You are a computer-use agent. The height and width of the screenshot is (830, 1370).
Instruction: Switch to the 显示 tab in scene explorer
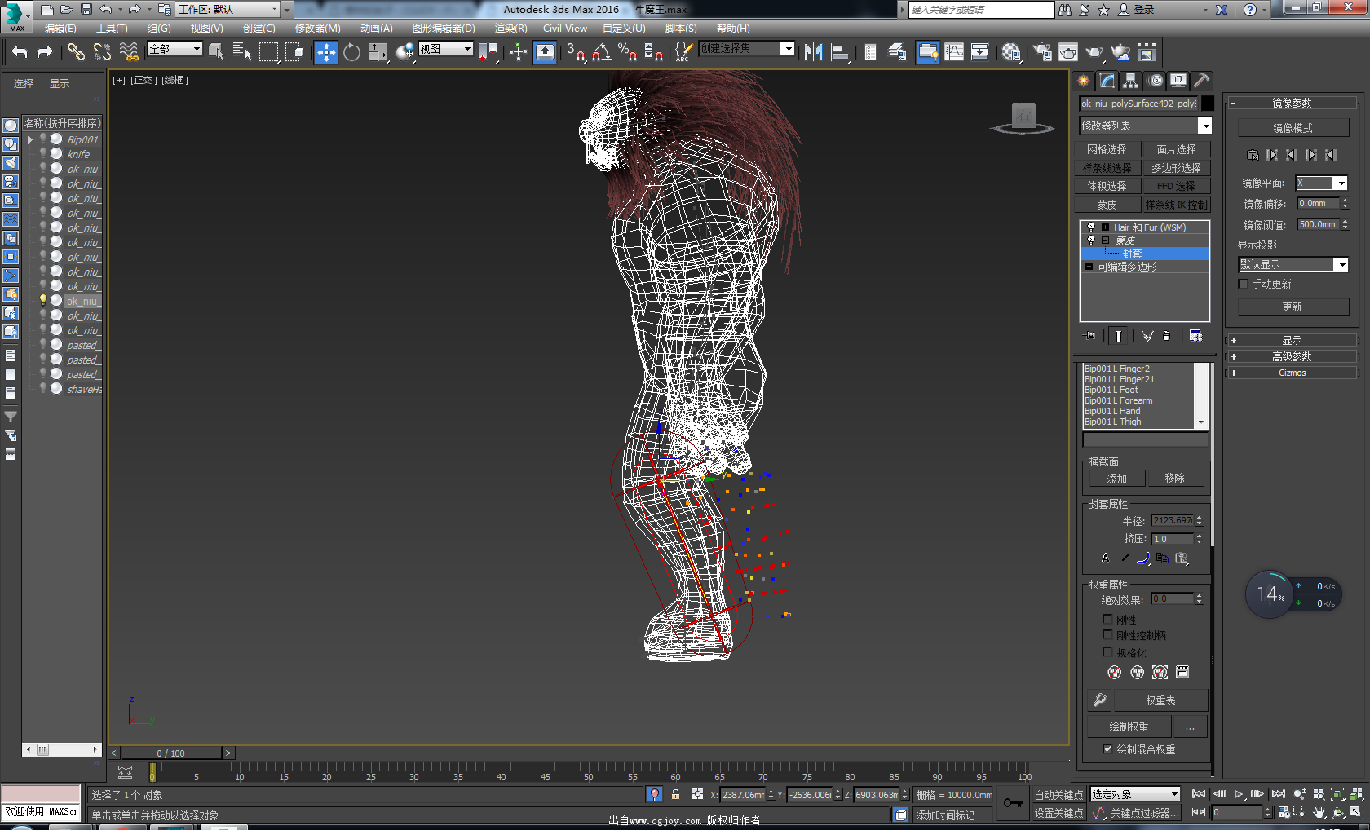click(x=60, y=84)
